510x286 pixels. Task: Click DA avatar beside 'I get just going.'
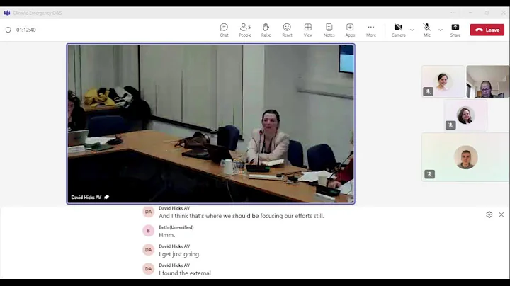point(148,250)
